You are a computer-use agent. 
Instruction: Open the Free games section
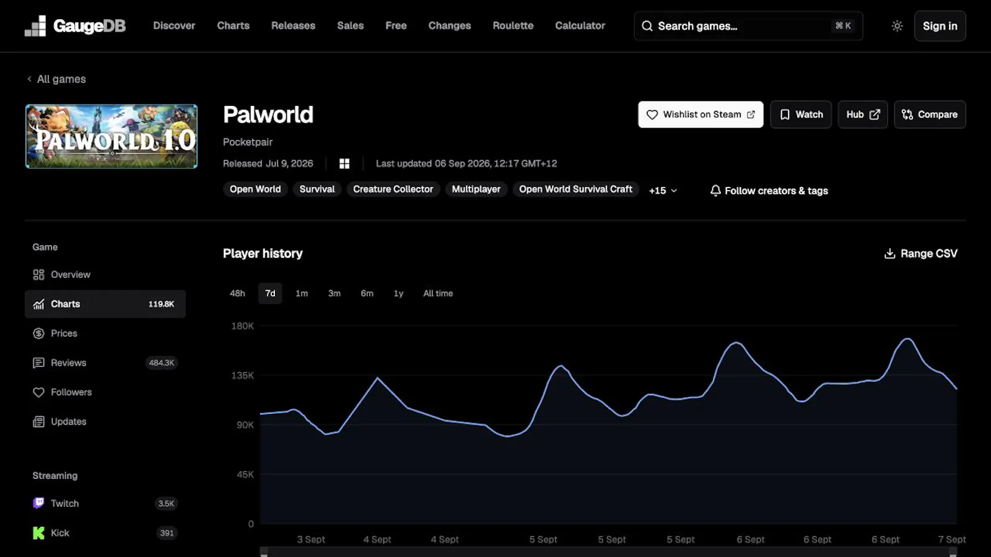[396, 25]
